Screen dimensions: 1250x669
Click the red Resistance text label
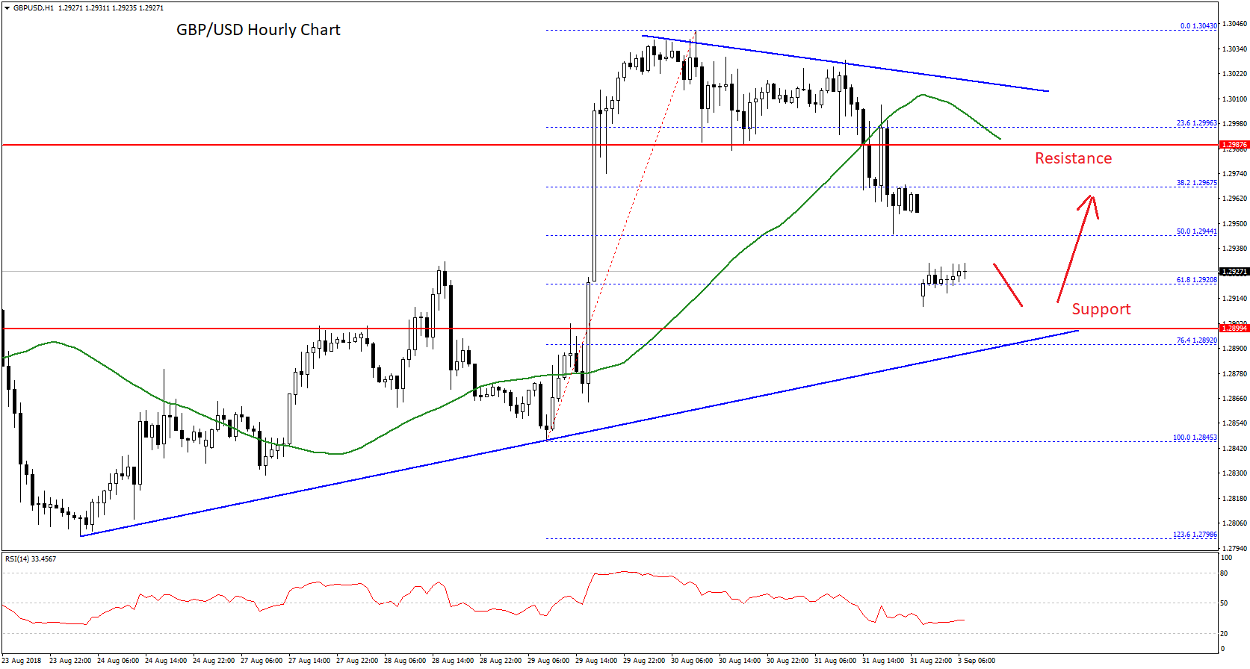click(1073, 158)
